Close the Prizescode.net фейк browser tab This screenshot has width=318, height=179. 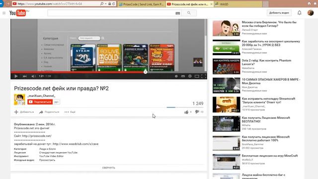point(211,4)
